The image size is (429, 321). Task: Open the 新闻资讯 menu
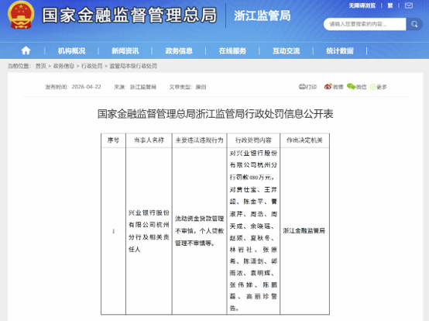click(125, 50)
